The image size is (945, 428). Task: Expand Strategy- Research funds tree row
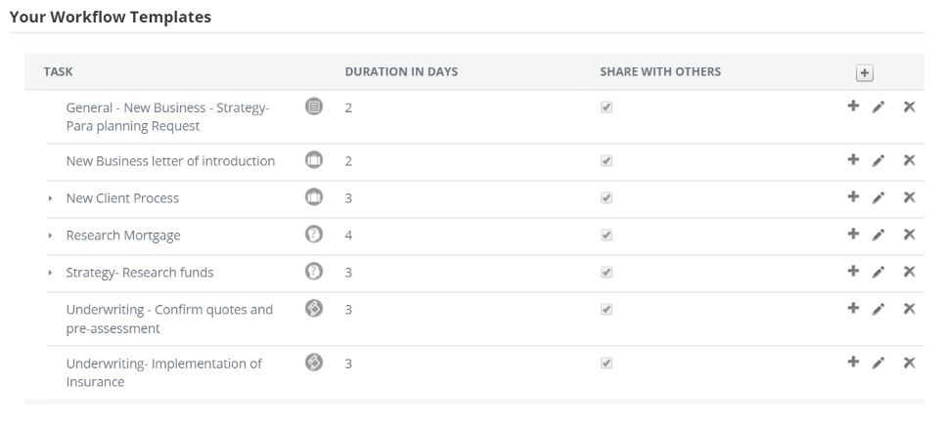(x=51, y=273)
